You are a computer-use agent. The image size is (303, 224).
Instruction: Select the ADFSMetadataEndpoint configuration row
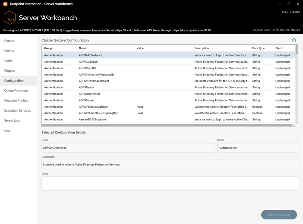94,81
